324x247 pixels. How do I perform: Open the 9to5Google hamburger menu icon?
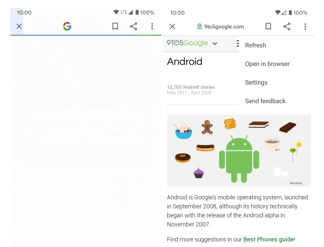click(238, 43)
